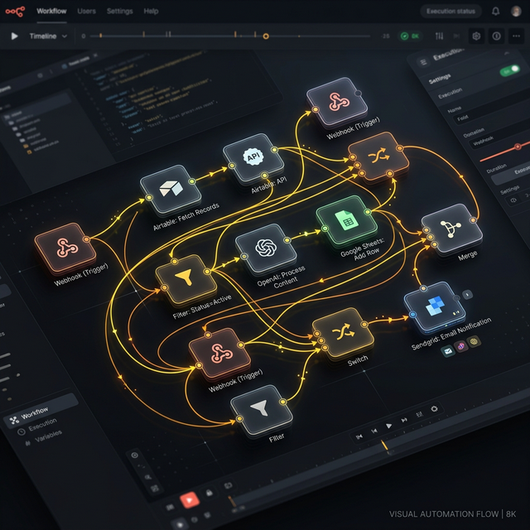The height and width of the screenshot is (530, 530).
Task: Select the Webhook (Trigger) node beside Switch
Action: tap(219, 354)
